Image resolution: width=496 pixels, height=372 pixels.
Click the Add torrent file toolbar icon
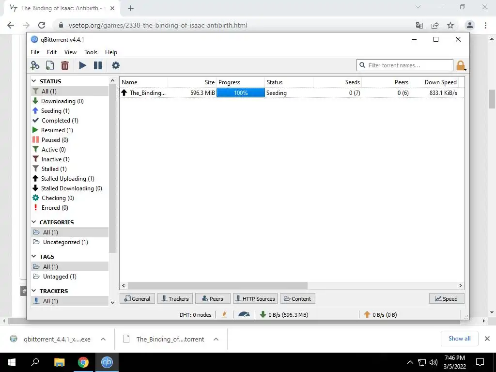50,65
